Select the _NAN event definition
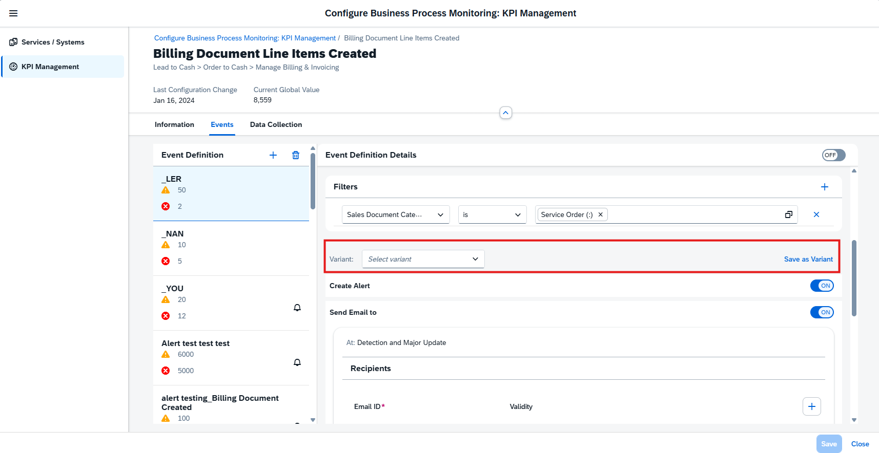Screen dimensions: 879x453 231,248
